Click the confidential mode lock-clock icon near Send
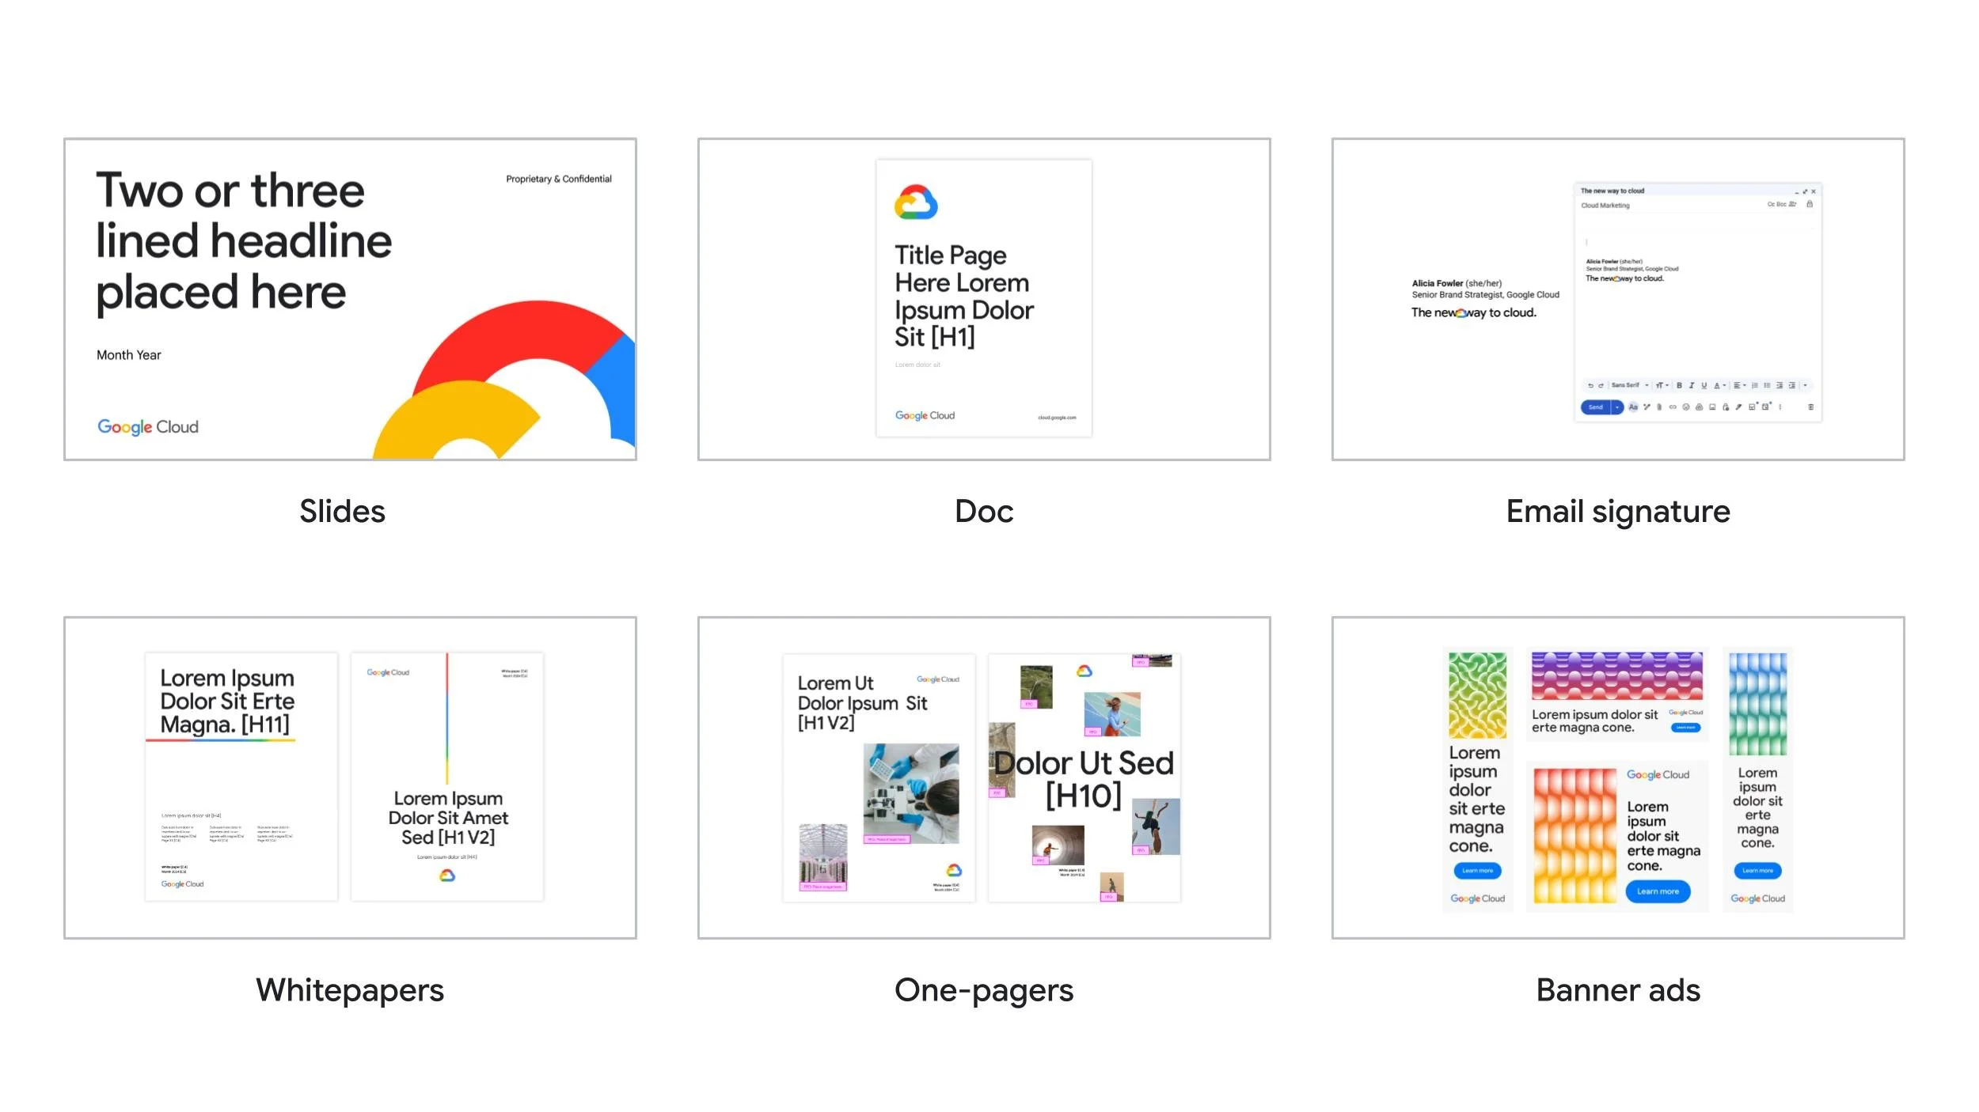 click(1726, 407)
